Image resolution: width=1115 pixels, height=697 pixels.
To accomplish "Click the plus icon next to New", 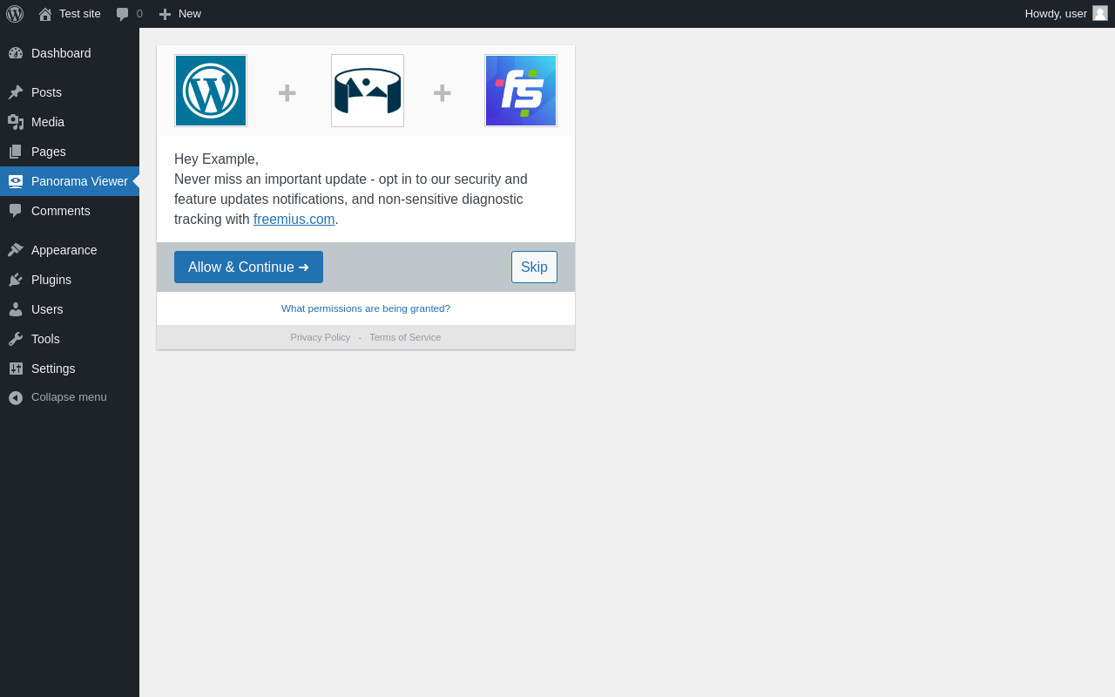I will 165,14.
